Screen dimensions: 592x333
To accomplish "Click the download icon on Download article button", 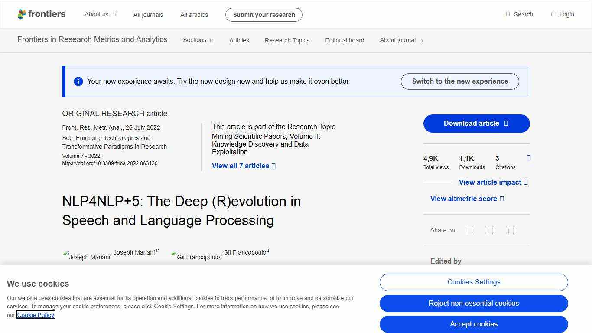I will [x=505, y=123].
